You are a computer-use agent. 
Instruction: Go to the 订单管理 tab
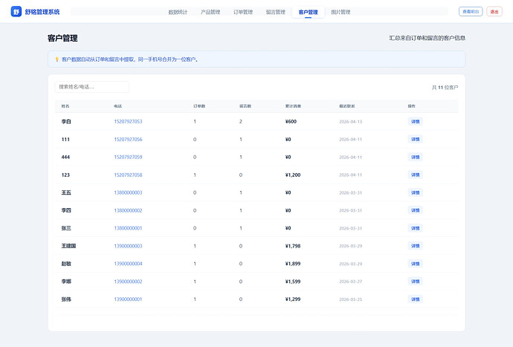click(243, 12)
